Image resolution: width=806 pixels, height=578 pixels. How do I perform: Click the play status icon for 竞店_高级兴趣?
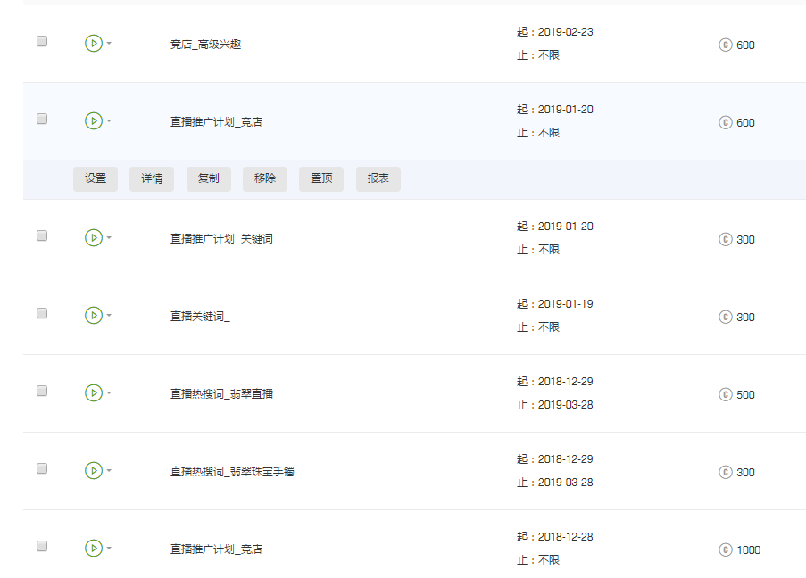[x=94, y=43]
